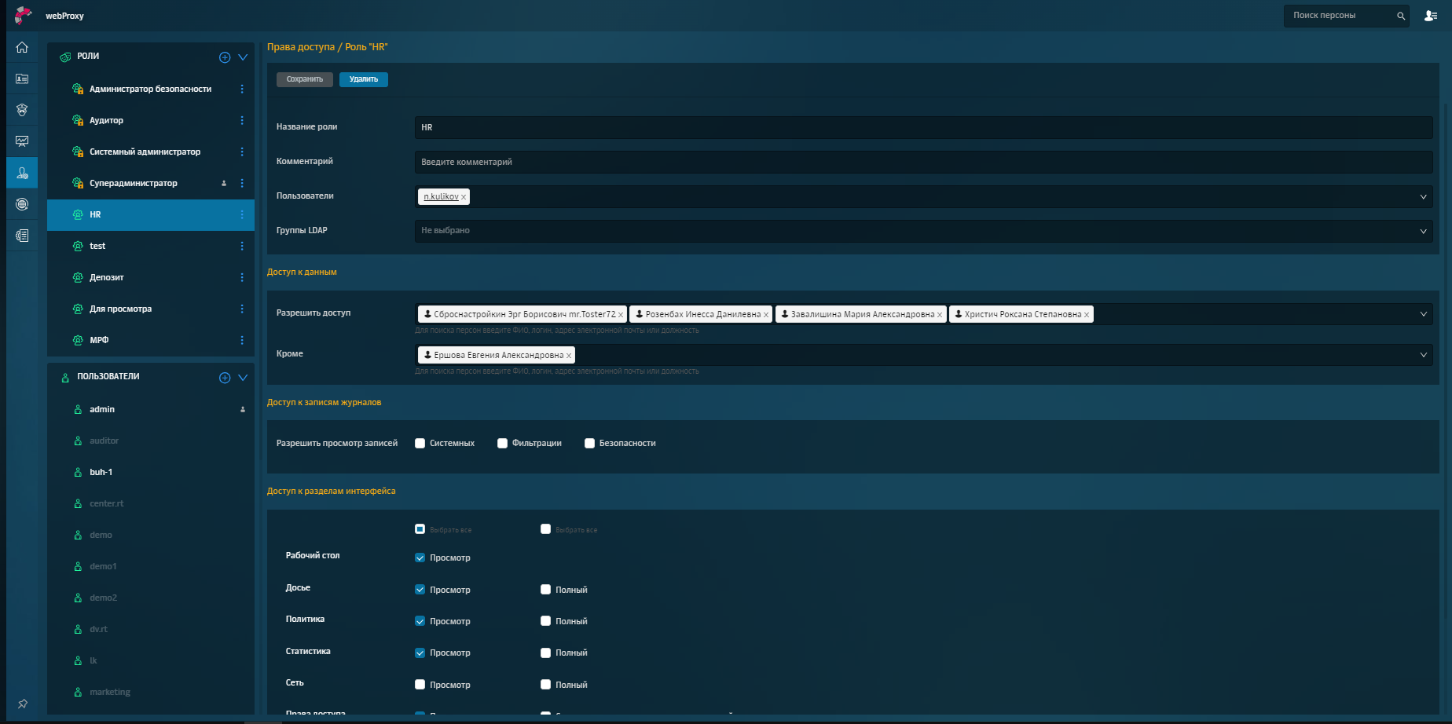This screenshot has width=1452, height=724.
Task: Open the globe network sidebar icon
Action: (x=22, y=204)
